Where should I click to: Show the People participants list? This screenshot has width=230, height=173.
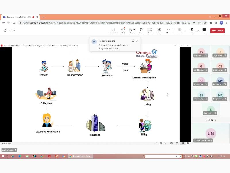(x=132, y=30)
